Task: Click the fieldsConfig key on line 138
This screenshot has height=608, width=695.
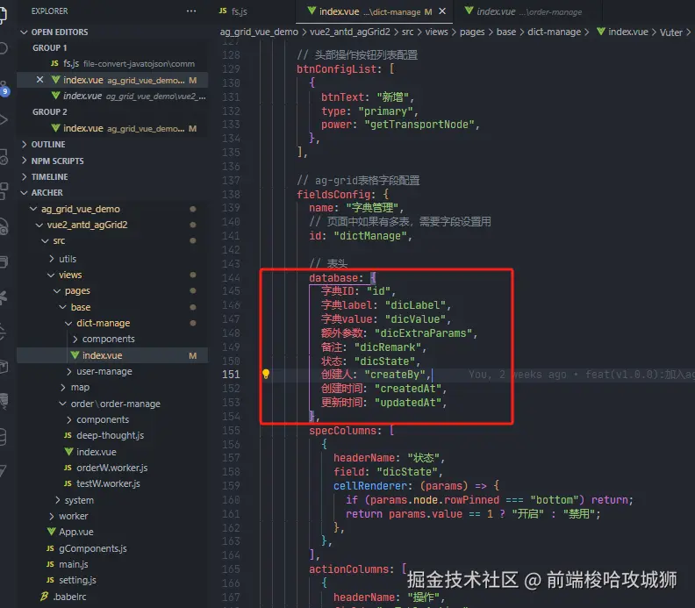Action: pos(333,195)
